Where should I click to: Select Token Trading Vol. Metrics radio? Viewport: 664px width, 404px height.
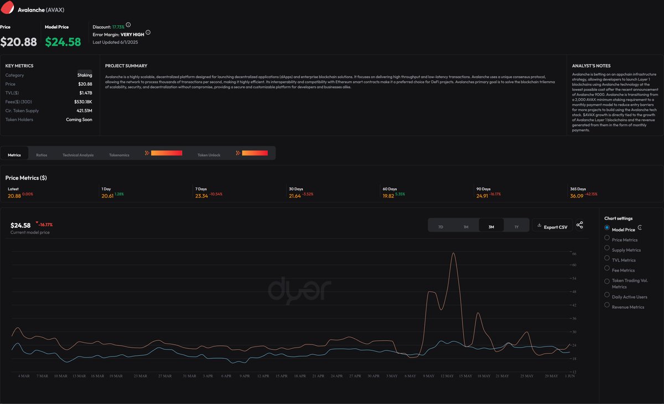pyautogui.click(x=607, y=281)
